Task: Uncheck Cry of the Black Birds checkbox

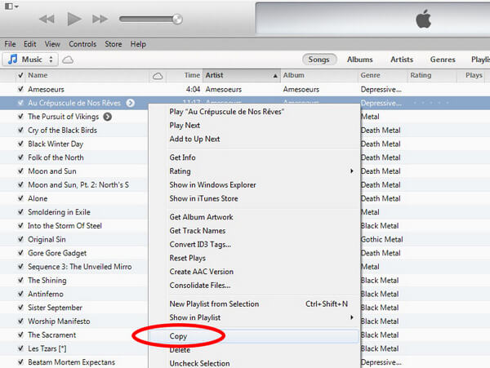Action: pos(20,131)
